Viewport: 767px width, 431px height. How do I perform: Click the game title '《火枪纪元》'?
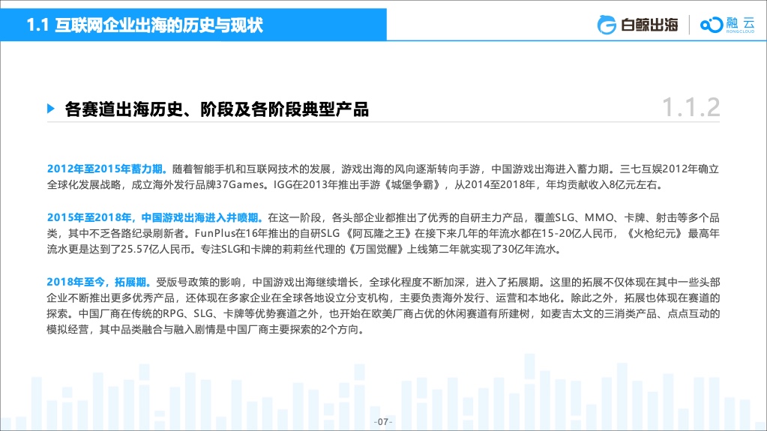(653, 234)
